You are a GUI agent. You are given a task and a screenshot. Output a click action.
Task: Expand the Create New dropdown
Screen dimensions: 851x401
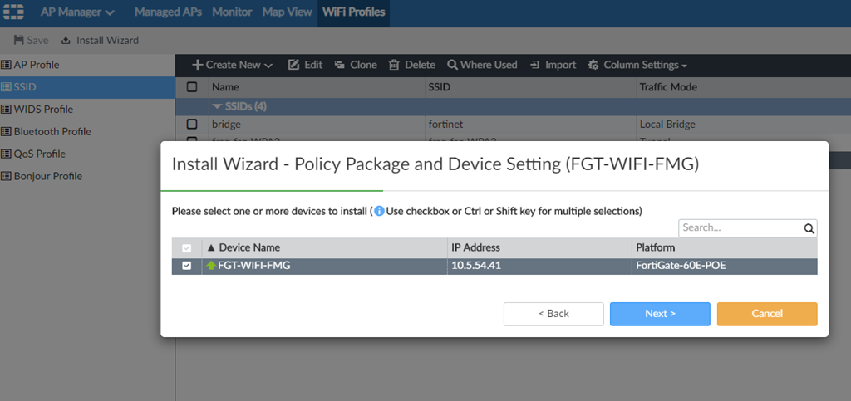(x=233, y=65)
